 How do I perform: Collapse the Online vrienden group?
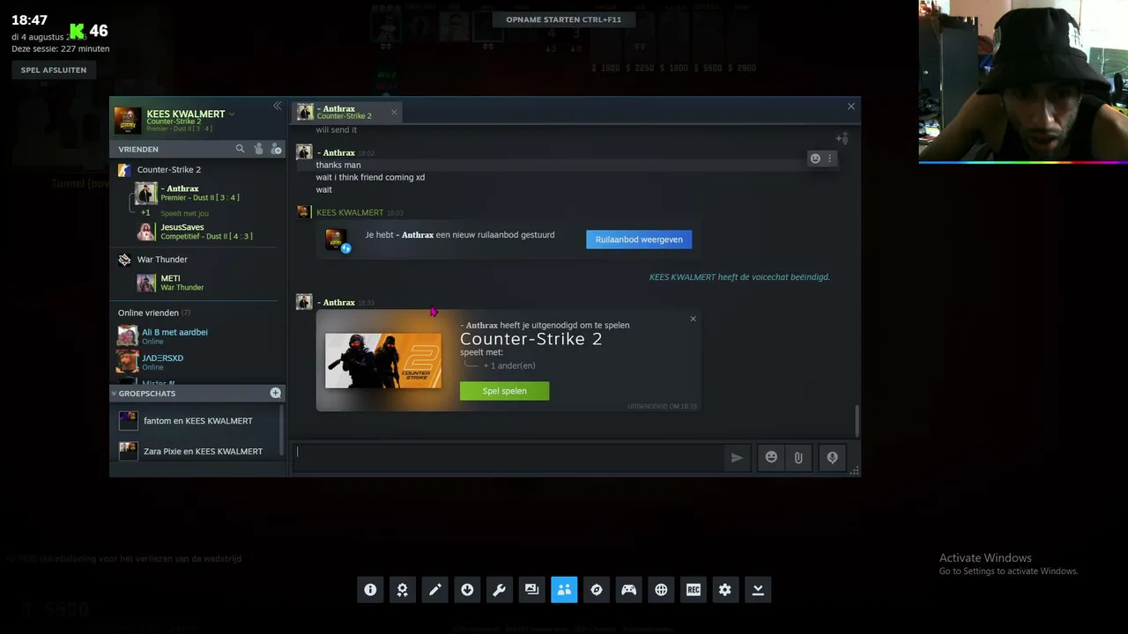click(x=154, y=313)
